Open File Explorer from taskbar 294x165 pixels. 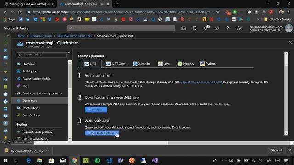(x=40, y=160)
